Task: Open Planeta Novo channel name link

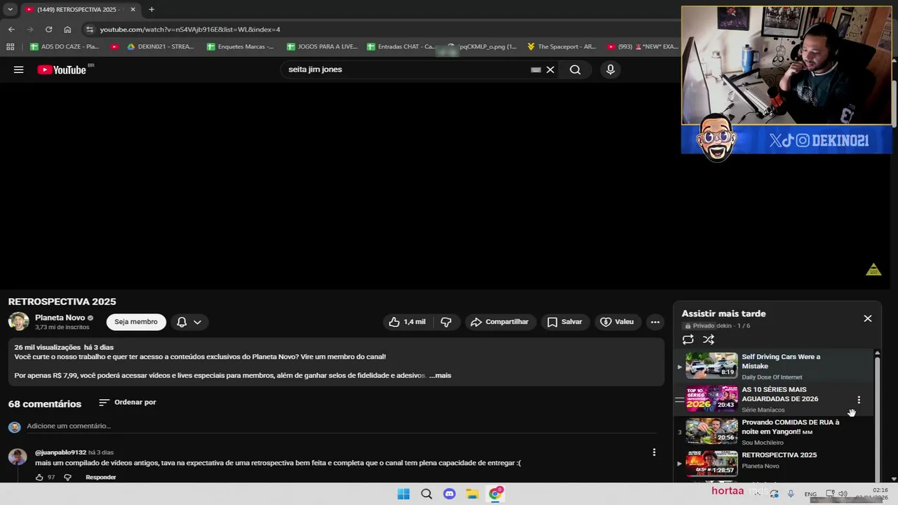Action: tap(60, 318)
